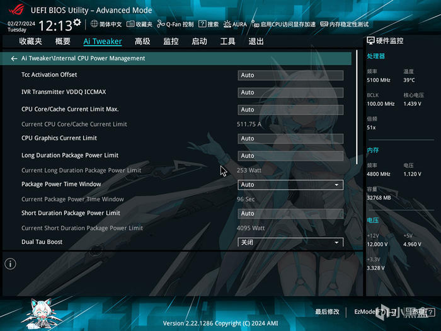The image size is (441, 331).
Task: Click the 02/27/2024 date
Action: click(21, 23)
